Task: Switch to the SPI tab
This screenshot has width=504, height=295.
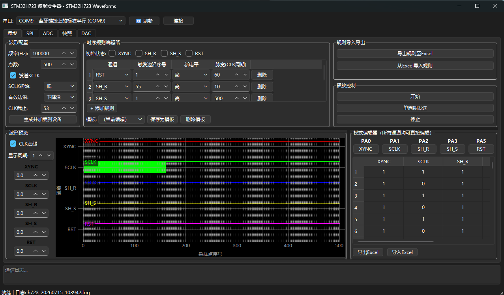Action: 30,33
